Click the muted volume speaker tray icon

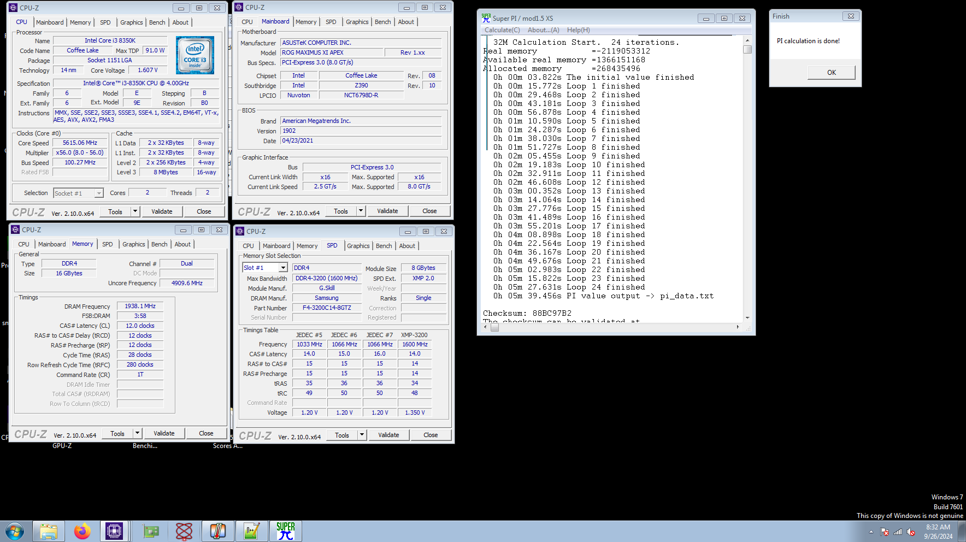911,532
